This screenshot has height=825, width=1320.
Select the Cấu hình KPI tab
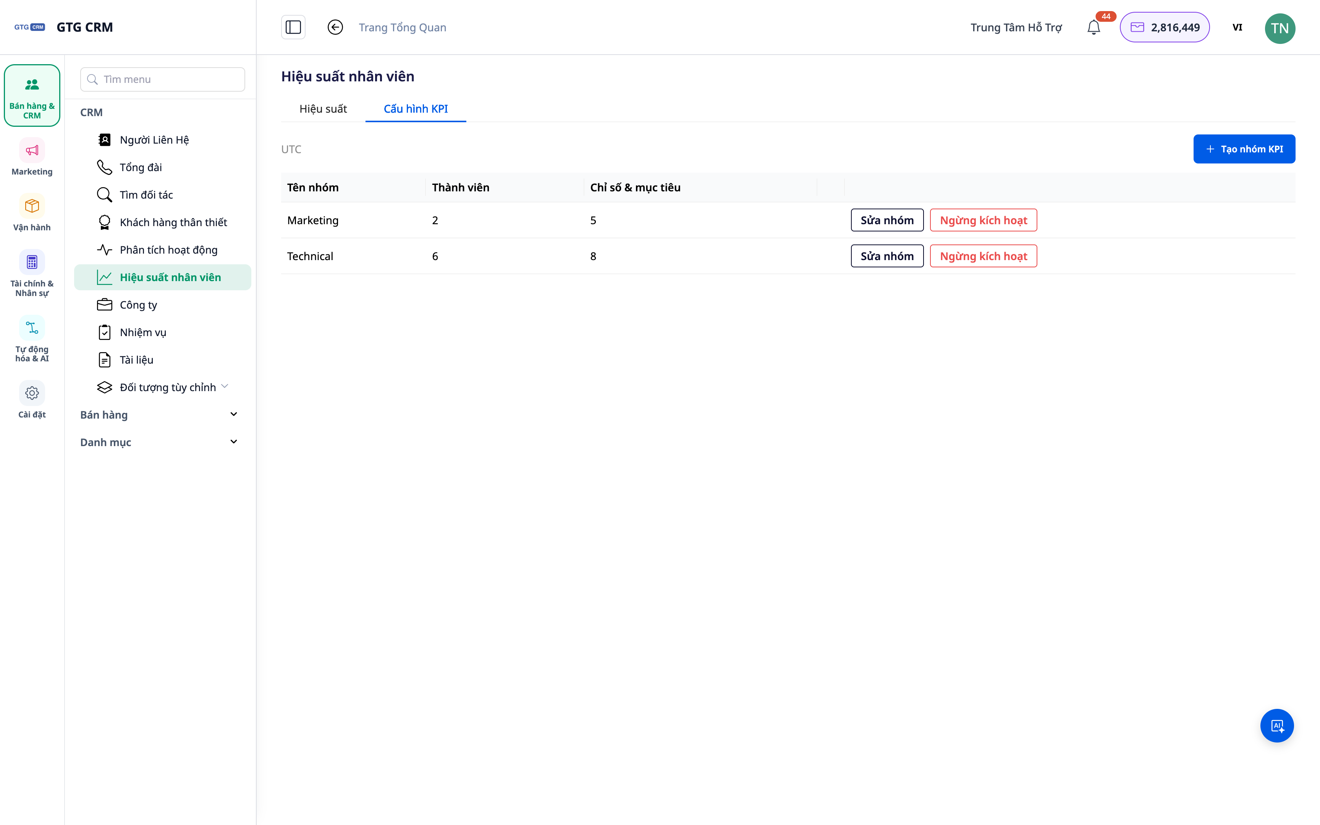(x=416, y=108)
